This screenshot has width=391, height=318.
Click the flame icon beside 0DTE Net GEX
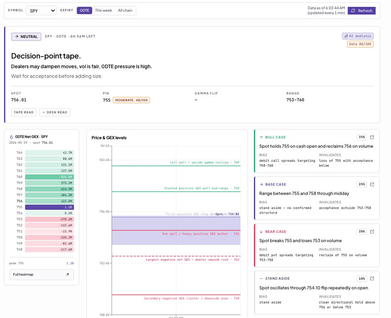[11, 137]
